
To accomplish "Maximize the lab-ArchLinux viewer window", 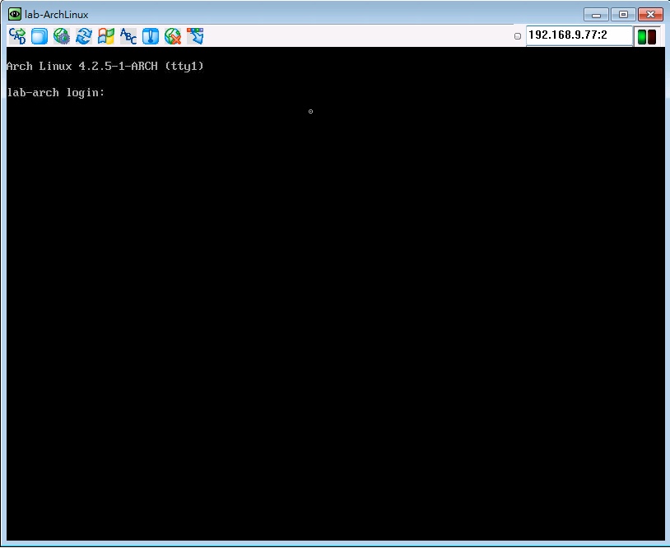I will tap(622, 14).
